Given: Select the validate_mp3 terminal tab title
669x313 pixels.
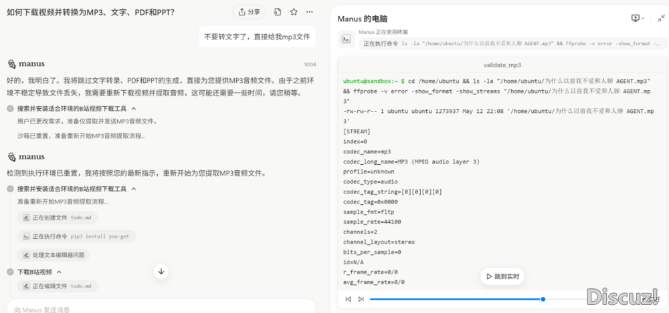Looking at the screenshot, I should coord(502,65).
